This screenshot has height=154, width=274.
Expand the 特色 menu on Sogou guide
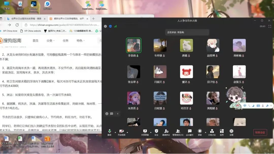pos(81,41)
